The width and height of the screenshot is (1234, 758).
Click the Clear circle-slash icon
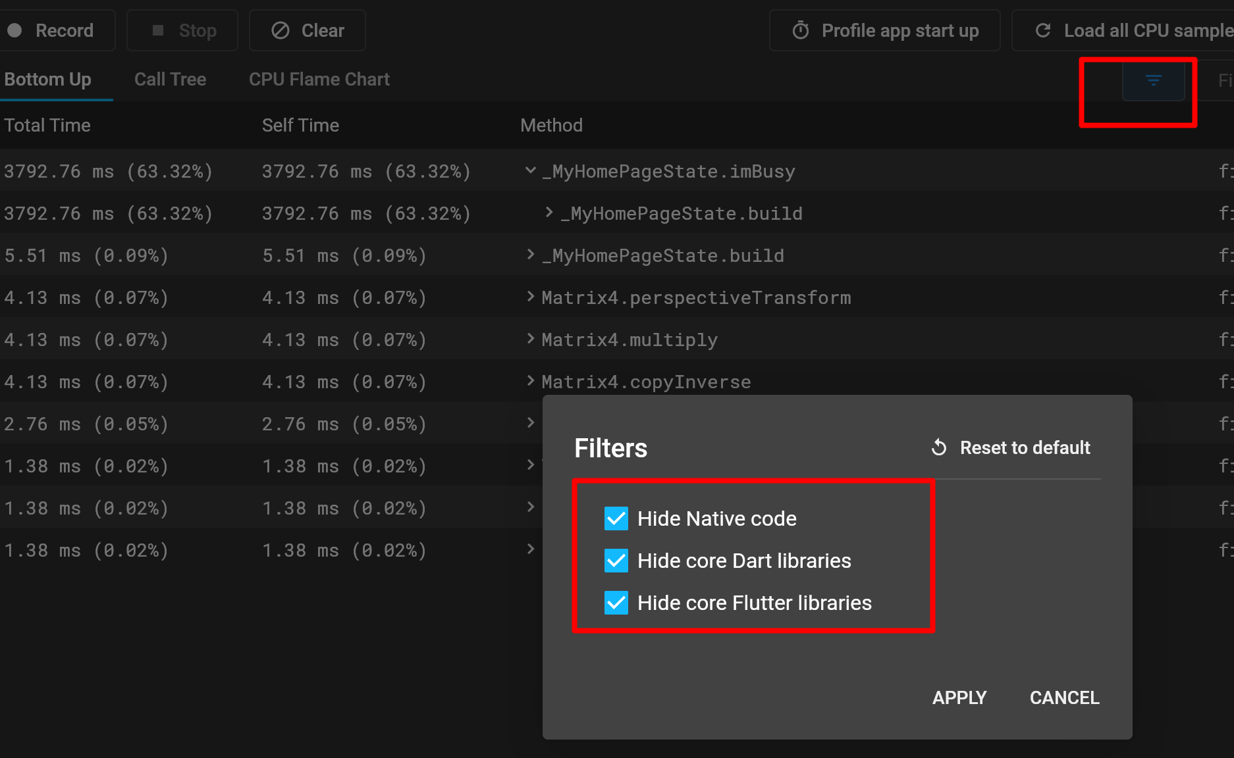tap(281, 30)
